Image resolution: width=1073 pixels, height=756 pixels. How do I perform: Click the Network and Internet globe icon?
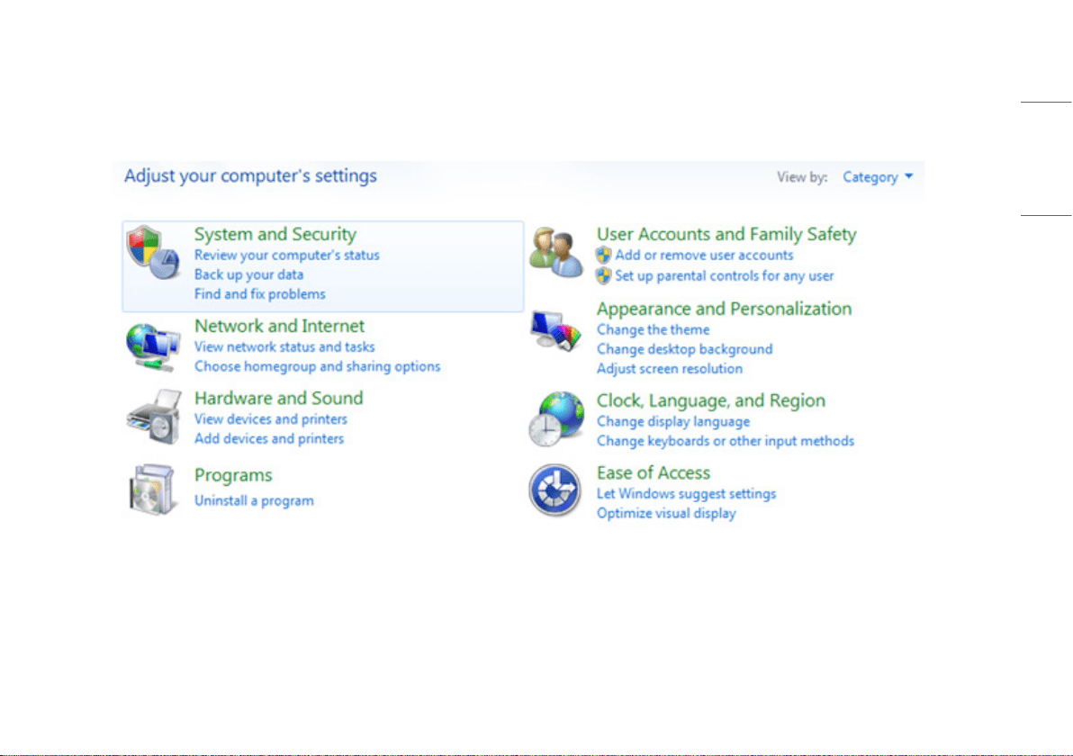point(153,346)
